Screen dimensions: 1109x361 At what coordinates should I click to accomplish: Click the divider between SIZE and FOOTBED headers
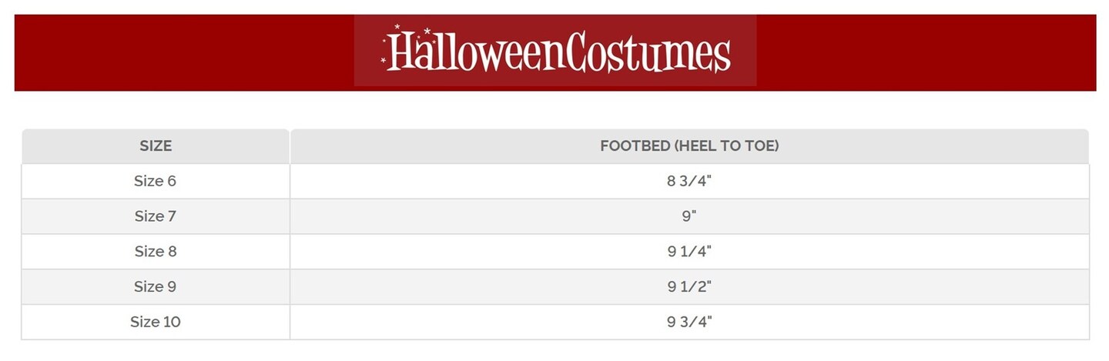pyautogui.click(x=290, y=146)
